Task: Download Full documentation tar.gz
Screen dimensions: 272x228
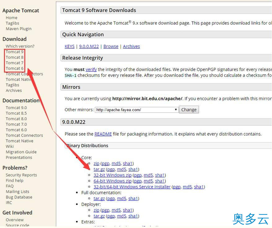Action: 99,198
